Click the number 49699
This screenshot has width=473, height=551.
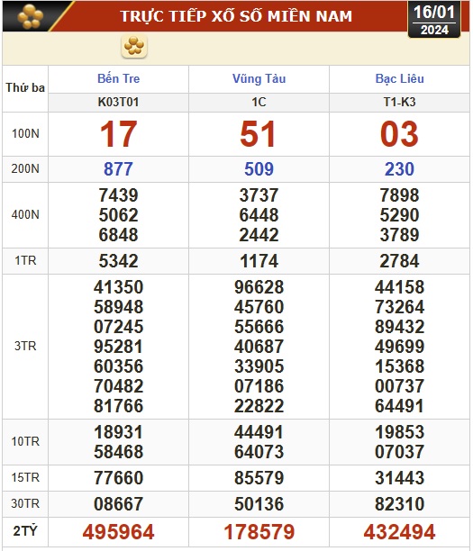pyautogui.click(x=399, y=347)
